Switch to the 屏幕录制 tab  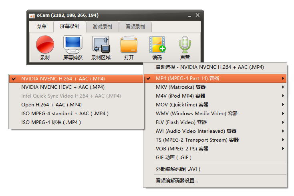[70, 26]
